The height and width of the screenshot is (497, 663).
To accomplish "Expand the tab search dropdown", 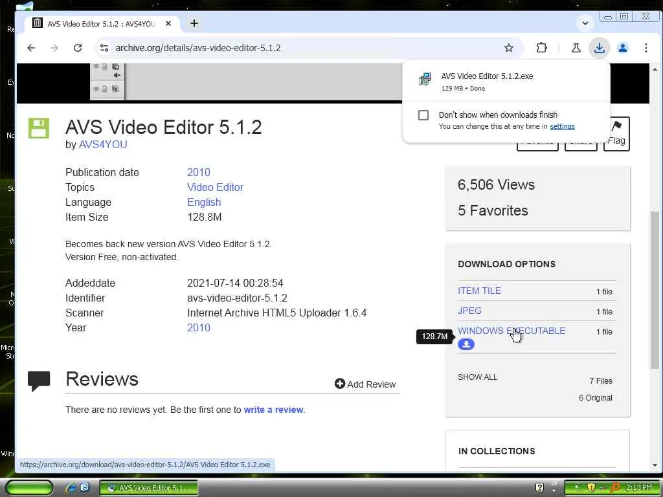I will tap(585, 23).
